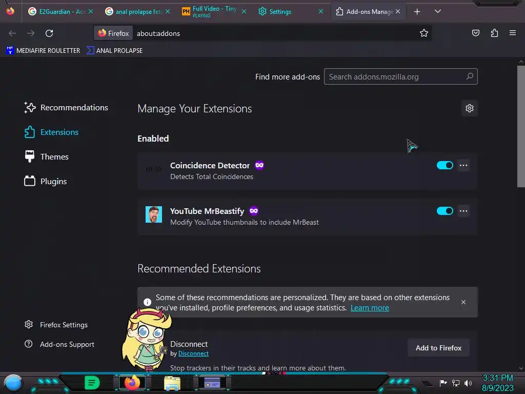Open Add-ons Support link
The image size is (525, 394).
click(59, 344)
